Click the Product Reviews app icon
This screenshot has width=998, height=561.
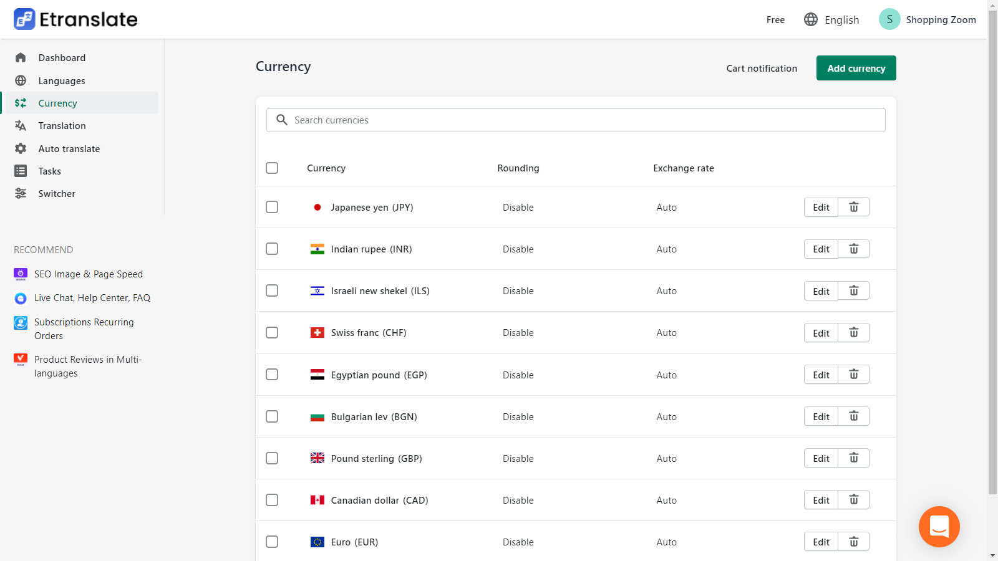coord(21,359)
